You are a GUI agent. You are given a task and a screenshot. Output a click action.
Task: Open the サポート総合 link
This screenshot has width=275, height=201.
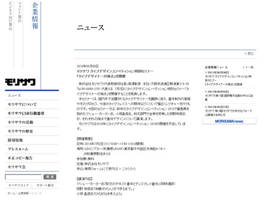pos(45,185)
